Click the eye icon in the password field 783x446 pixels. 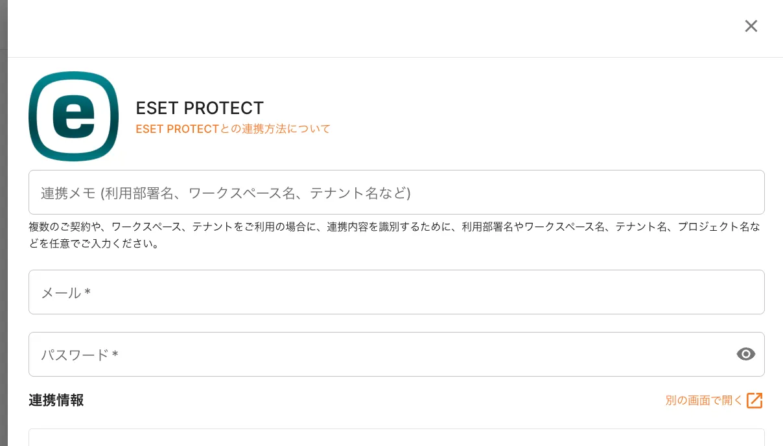746,354
